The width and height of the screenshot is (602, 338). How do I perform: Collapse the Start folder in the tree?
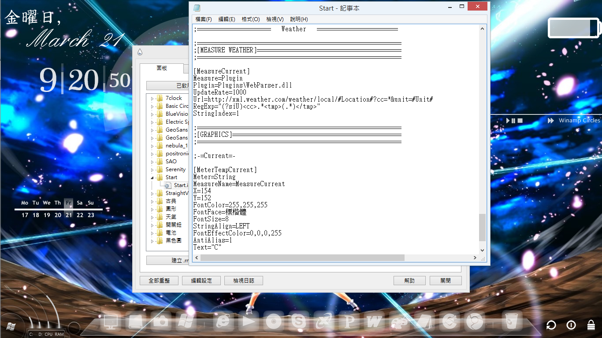tap(152, 178)
